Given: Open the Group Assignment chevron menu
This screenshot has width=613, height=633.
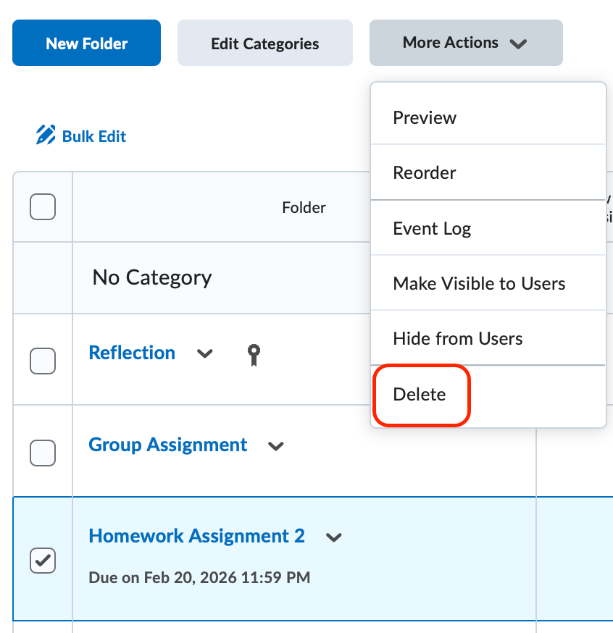Looking at the screenshot, I should click(275, 445).
